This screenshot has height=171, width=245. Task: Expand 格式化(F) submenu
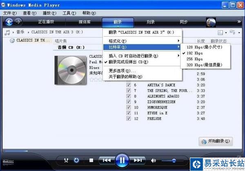click(143, 41)
